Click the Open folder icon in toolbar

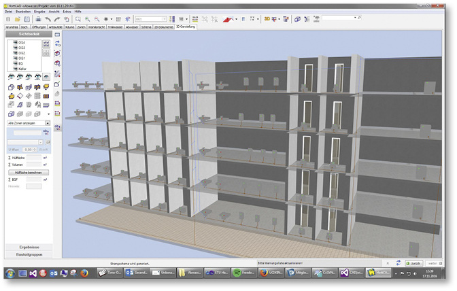coord(17,19)
